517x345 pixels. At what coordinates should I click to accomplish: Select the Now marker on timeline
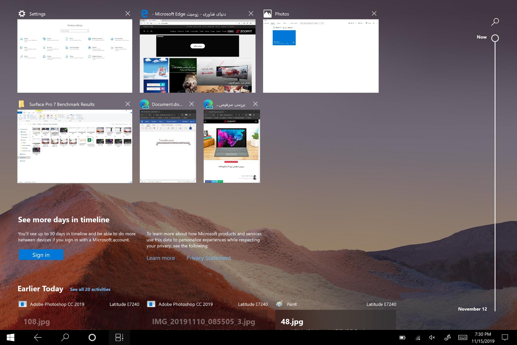click(x=495, y=38)
